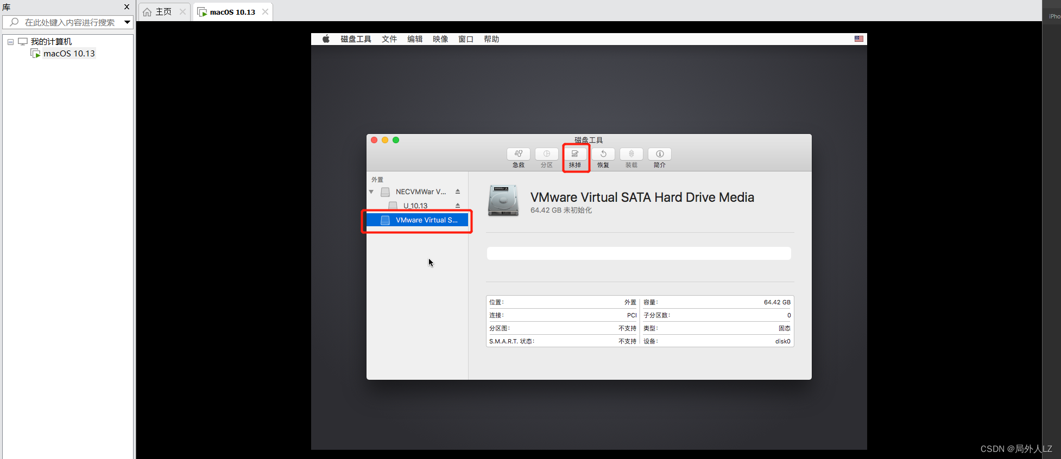1061x459 pixels.
Task: Click the Mount (装载) toolbar icon
Action: pos(631,154)
